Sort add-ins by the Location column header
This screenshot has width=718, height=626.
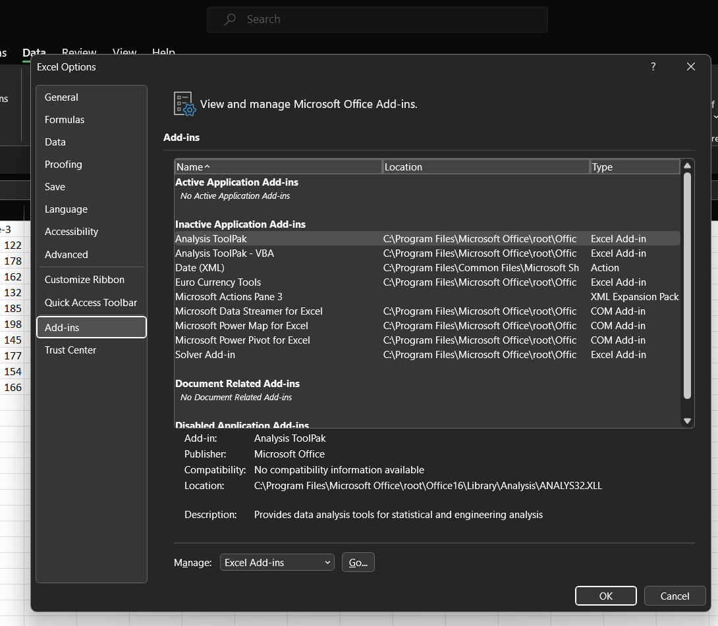point(485,167)
